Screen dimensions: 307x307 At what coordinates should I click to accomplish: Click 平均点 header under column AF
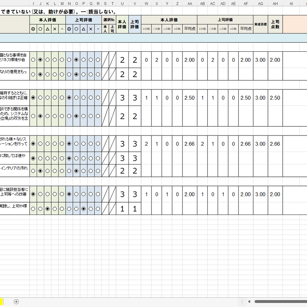point(246,29)
